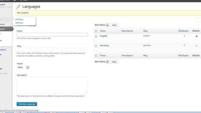This screenshot has height=113, width=201.
Task: Click the 'germany' slug cell
Action: tap(147, 45)
